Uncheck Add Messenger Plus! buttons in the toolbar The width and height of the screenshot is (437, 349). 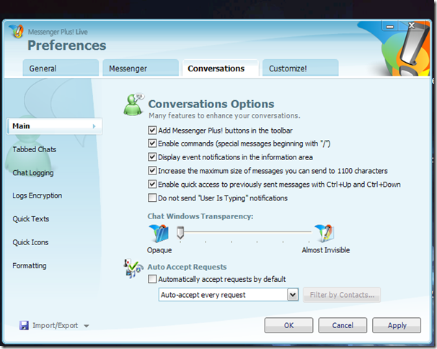tap(152, 131)
